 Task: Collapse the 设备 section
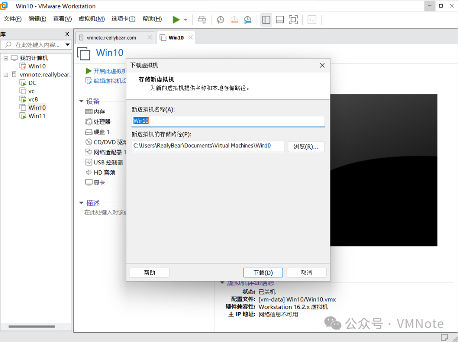(x=81, y=101)
